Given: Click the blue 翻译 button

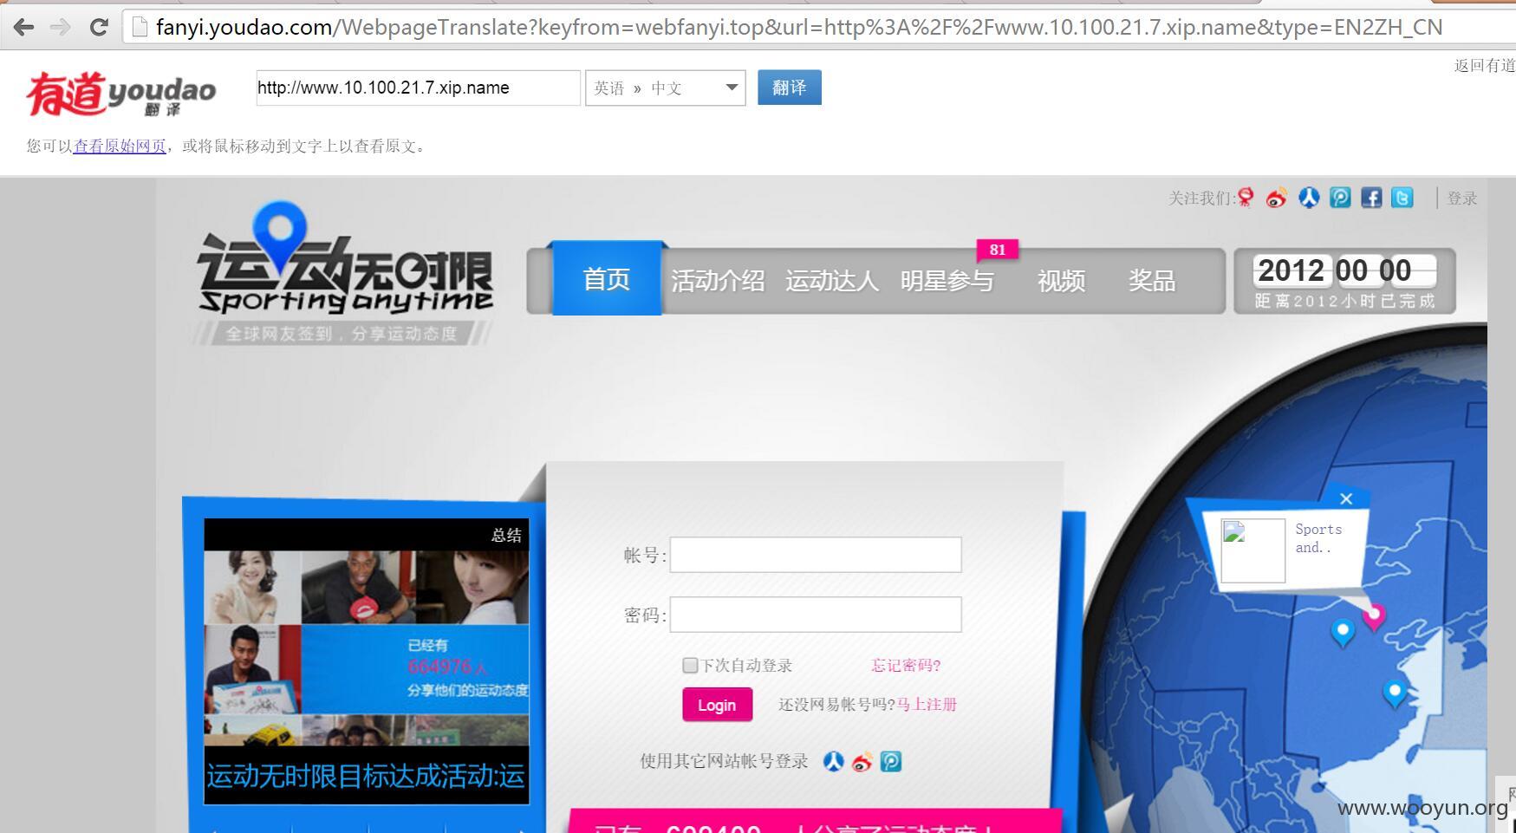Looking at the screenshot, I should click(789, 88).
